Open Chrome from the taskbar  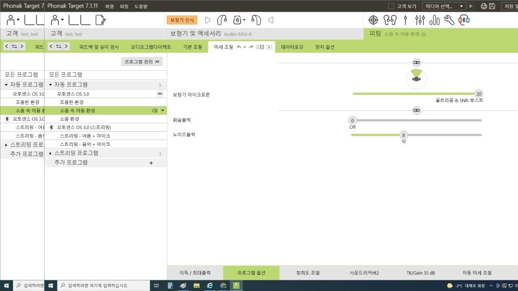[223, 286]
